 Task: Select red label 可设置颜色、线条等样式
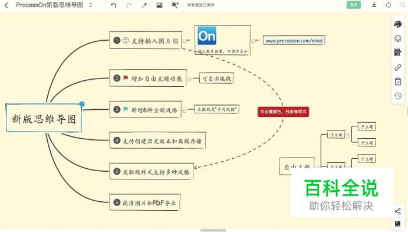[284, 112]
